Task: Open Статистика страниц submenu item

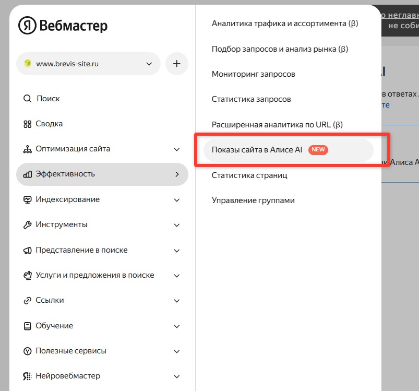Action: point(249,175)
